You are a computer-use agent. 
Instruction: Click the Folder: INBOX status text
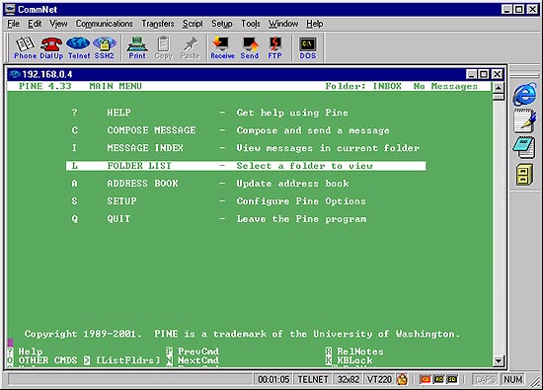[x=363, y=86]
